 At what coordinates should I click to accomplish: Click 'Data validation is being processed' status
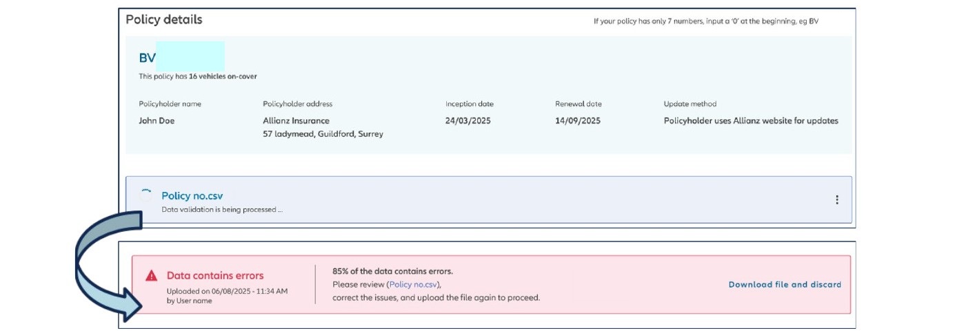222,209
